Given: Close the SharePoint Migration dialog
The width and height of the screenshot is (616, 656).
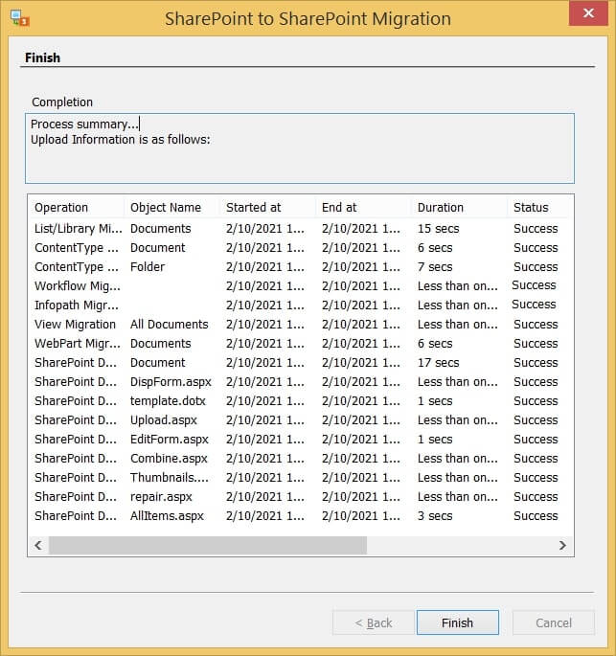Looking at the screenshot, I should [x=588, y=13].
